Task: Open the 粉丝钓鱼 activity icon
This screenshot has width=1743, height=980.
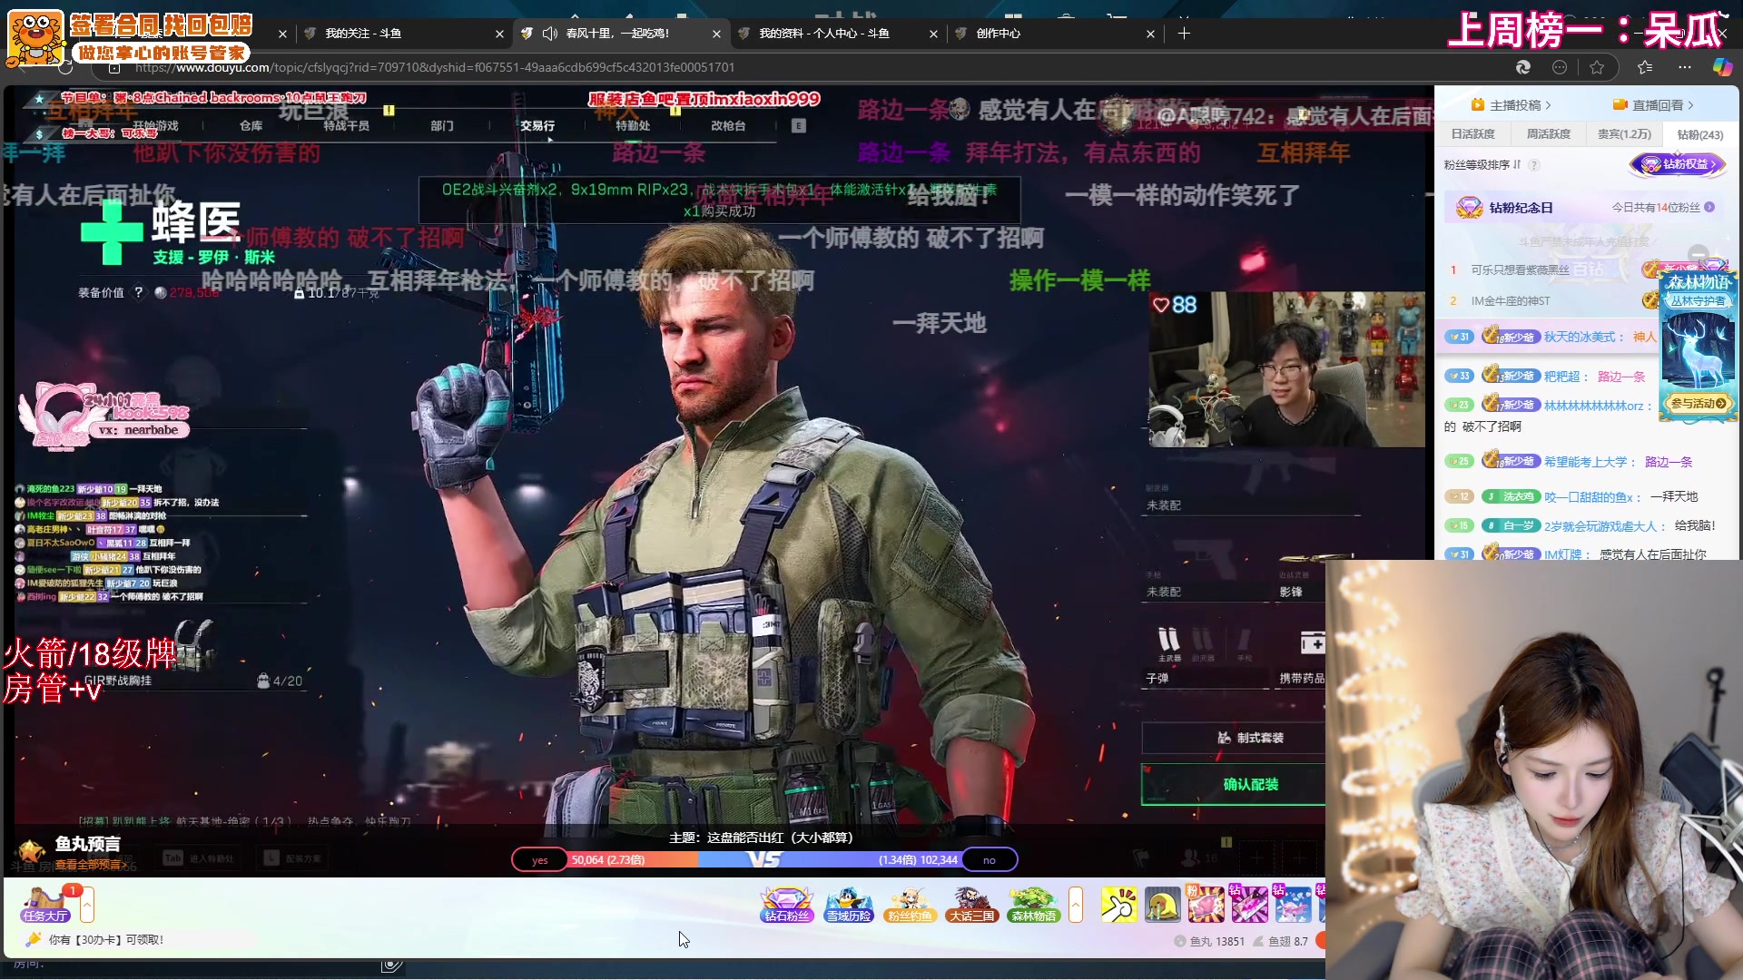Action: 909,904
